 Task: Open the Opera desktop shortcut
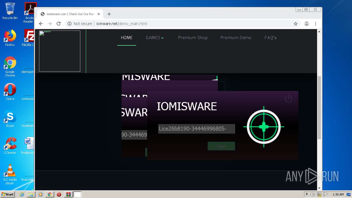coord(10,92)
